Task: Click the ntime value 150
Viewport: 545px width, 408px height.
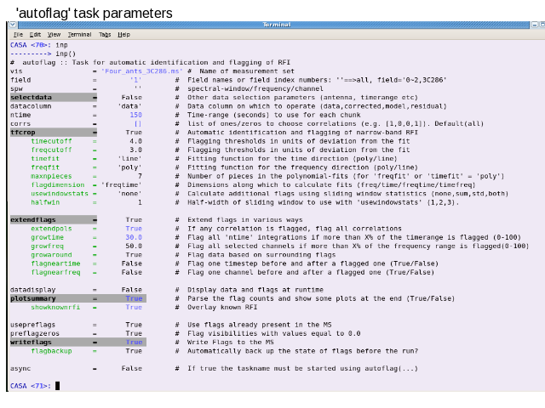Action: (135, 115)
